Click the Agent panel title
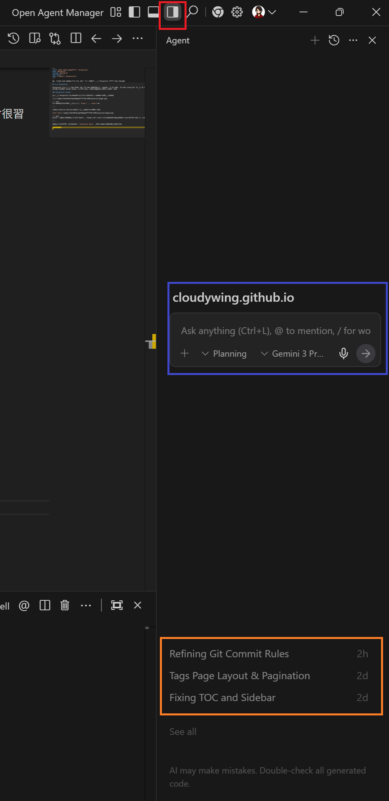 pos(178,41)
